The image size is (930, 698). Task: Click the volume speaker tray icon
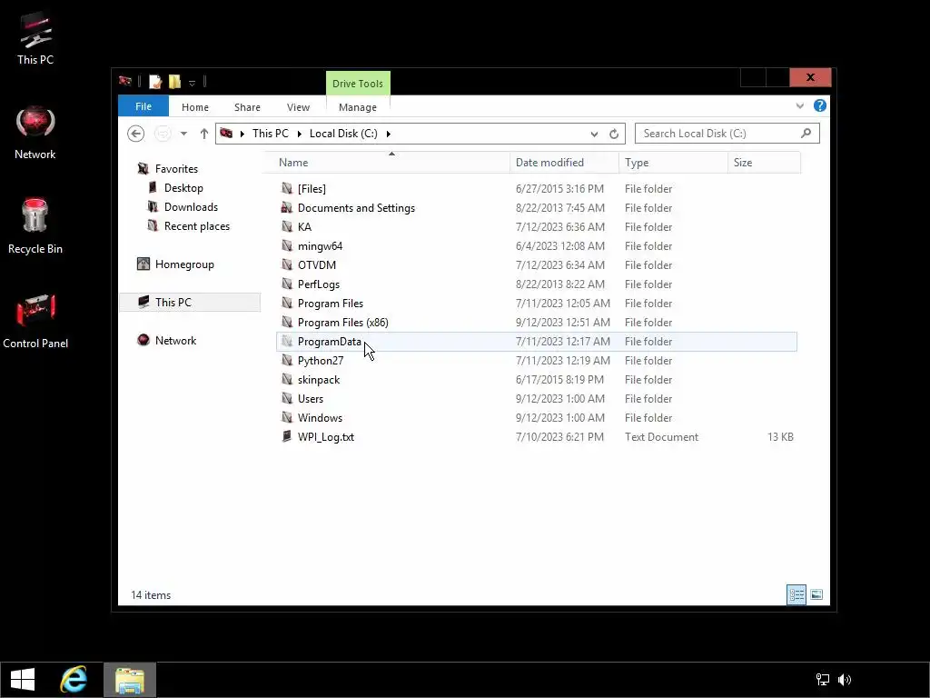pos(845,680)
